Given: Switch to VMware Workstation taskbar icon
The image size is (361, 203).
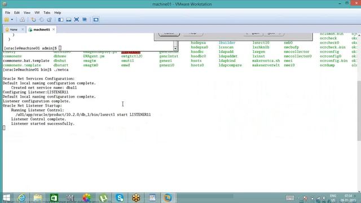Looking at the screenshot, I should pyautogui.click(x=168, y=198).
